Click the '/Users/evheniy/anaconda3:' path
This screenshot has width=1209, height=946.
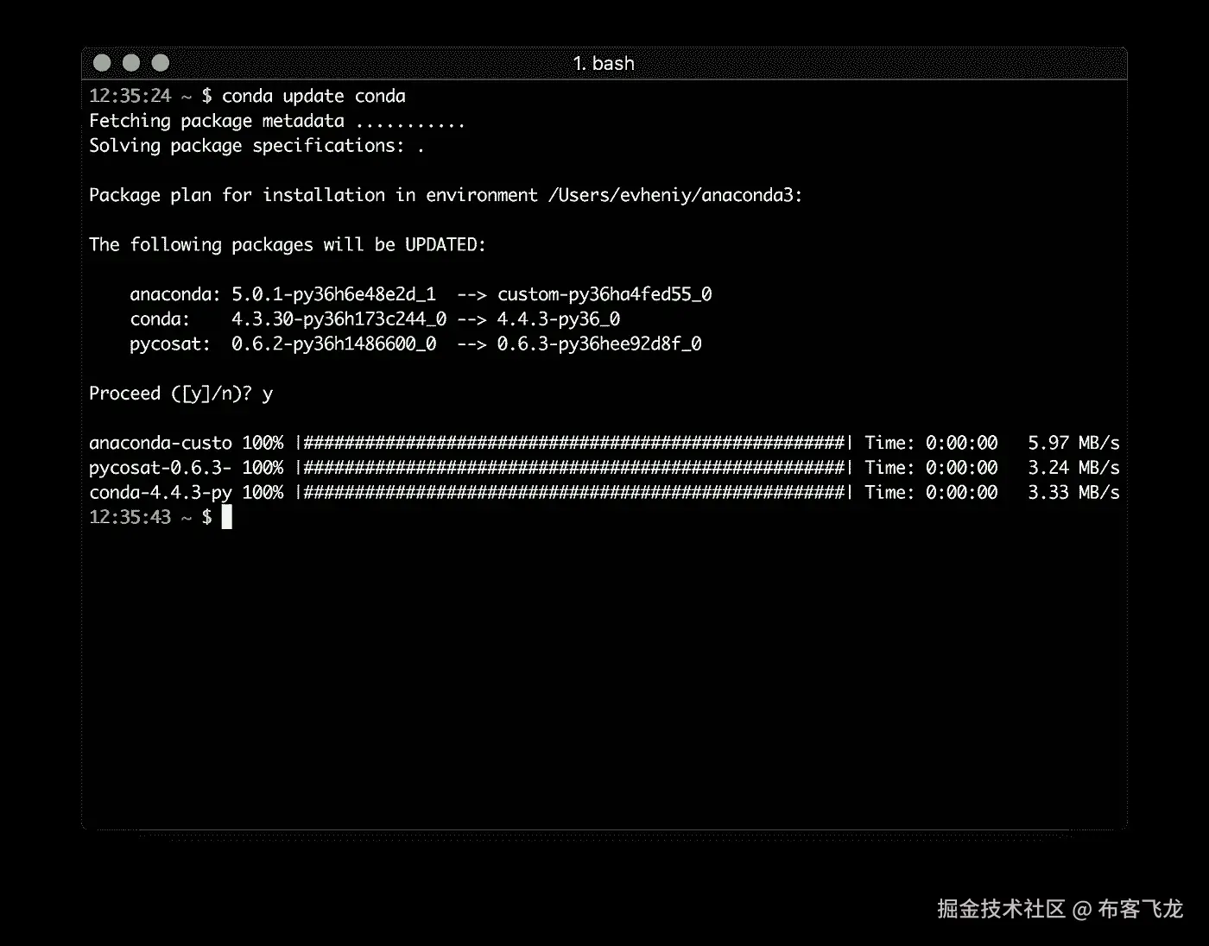click(675, 196)
